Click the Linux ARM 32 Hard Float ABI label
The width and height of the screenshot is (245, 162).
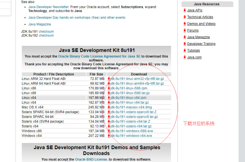(x=44, y=79)
